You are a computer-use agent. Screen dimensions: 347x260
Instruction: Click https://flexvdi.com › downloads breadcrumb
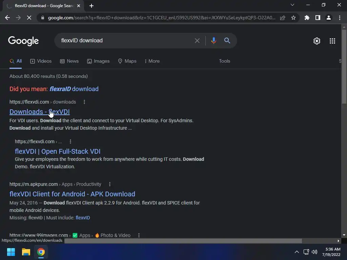pos(43,102)
